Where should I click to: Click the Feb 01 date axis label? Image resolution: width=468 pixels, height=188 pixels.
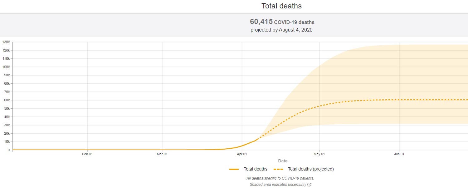pyautogui.click(x=87, y=154)
